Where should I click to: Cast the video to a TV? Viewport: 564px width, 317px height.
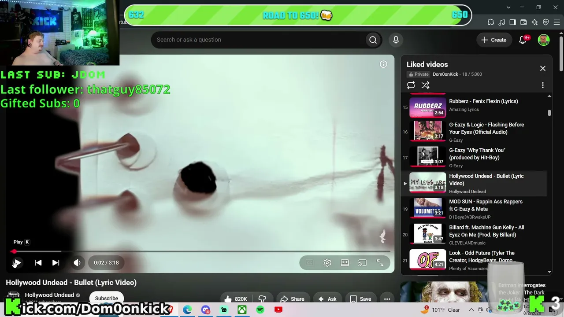tap(362, 263)
